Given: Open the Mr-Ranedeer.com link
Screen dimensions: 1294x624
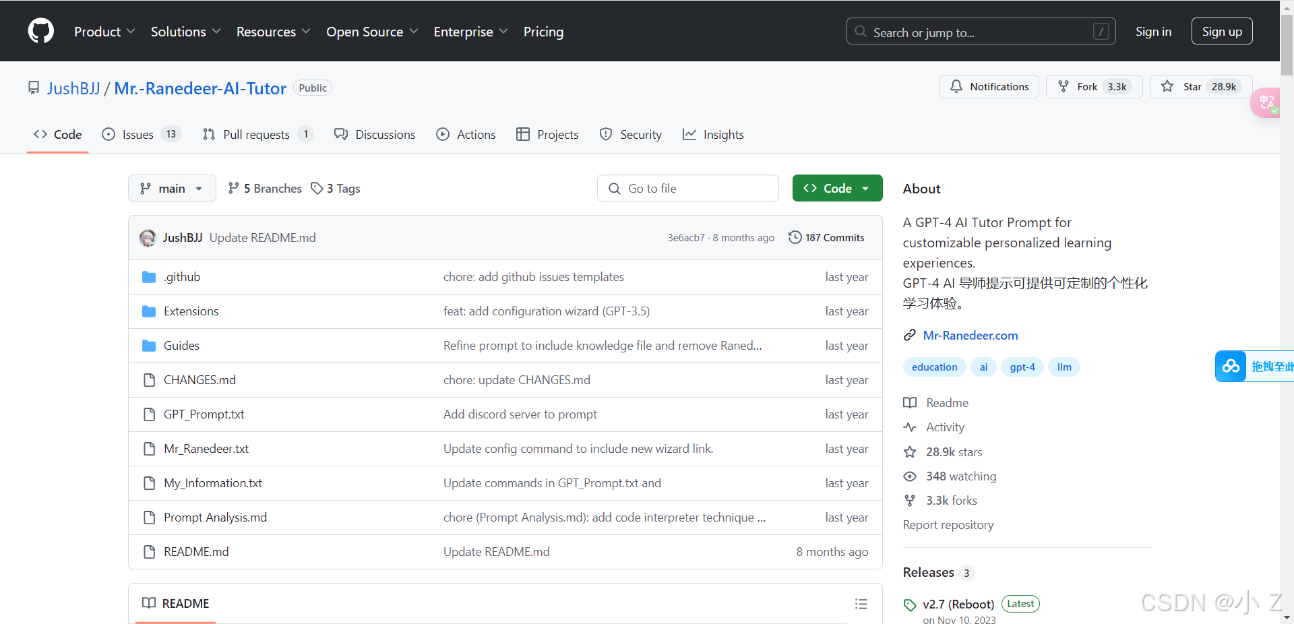Looking at the screenshot, I should [x=970, y=336].
